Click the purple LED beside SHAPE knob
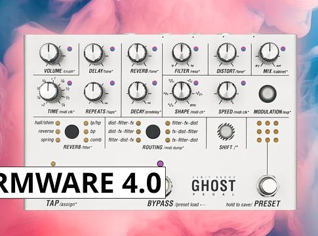 coord(196,83)
